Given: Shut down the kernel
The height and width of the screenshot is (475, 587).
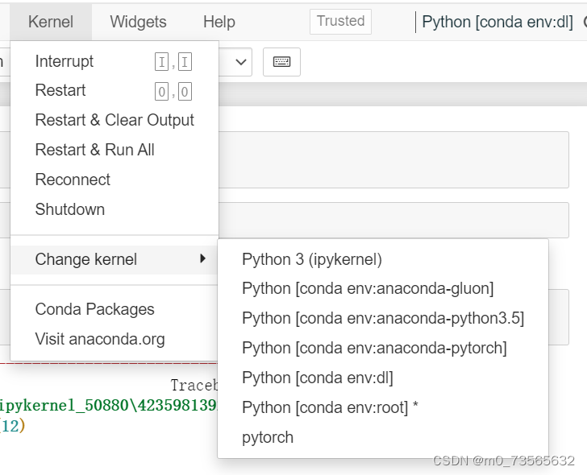Looking at the screenshot, I should point(70,209).
